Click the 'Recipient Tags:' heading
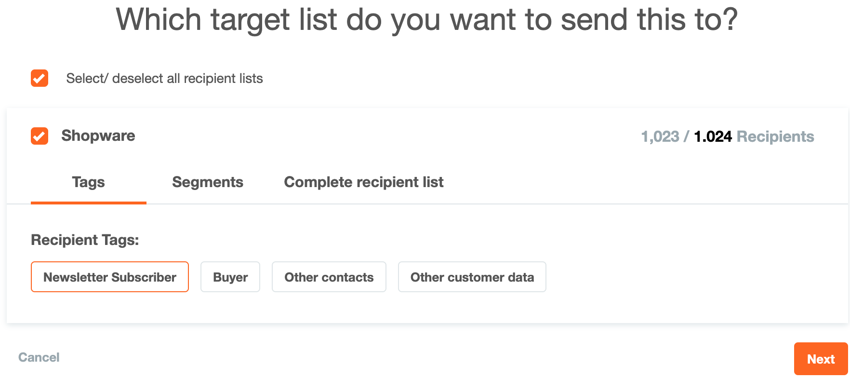Screen dimensions: 850x379 tap(85, 240)
